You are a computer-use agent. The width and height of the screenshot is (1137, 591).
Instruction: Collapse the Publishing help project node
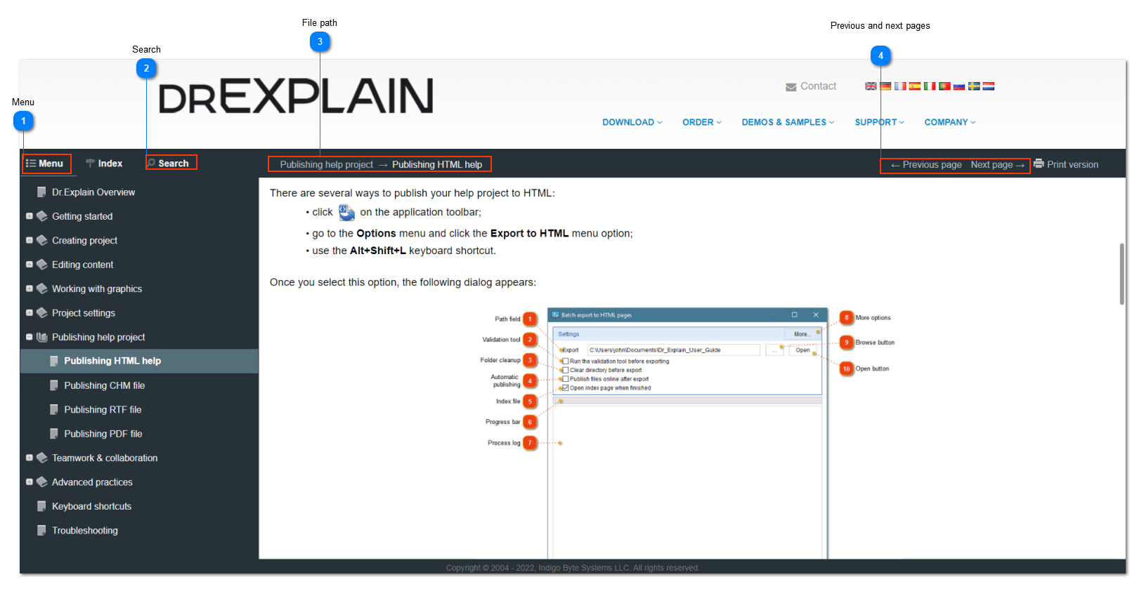pos(30,337)
